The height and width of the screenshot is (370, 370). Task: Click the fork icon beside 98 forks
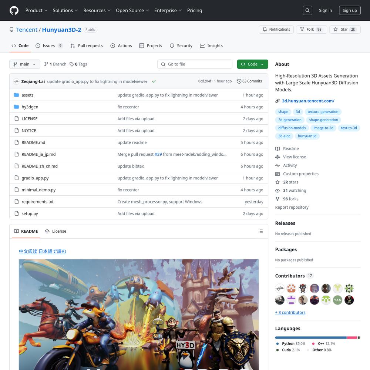[x=277, y=199]
